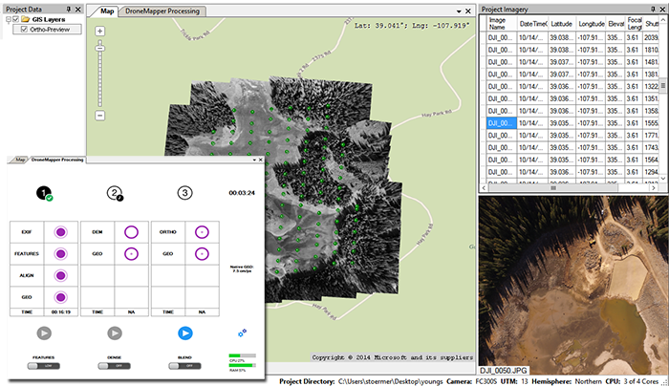Click the imagery table scroll-left arrow
Viewport: 669px width, 386px height.
484,187
